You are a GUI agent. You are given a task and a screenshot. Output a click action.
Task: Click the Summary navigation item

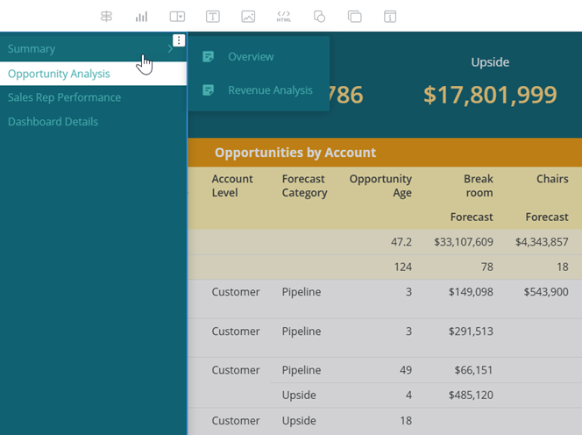click(32, 48)
